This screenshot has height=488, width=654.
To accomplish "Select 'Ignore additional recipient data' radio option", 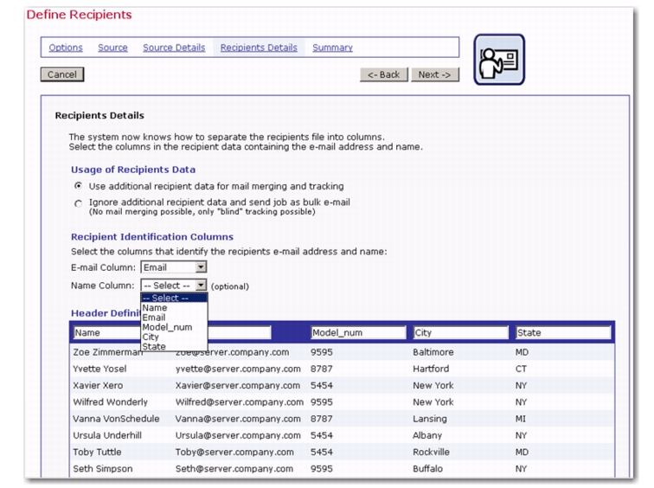I will click(x=80, y=203).
